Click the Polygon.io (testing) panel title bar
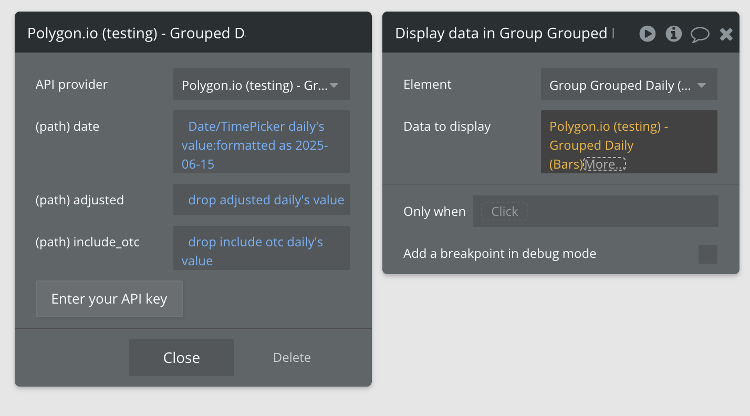750x416 pixels. tap(137, 34)
